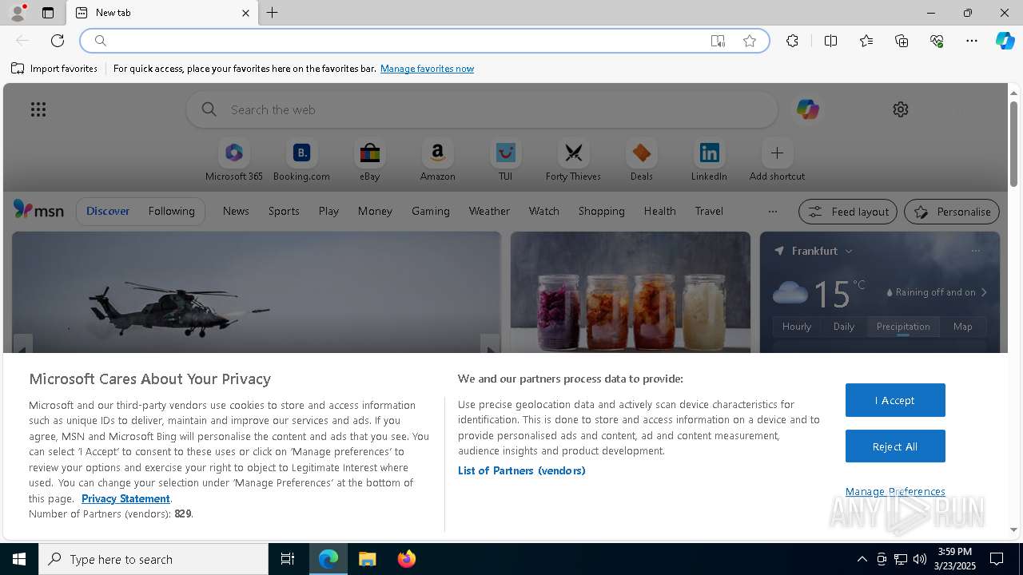
Task: Click the Search the web box
Action: point(482,109)
